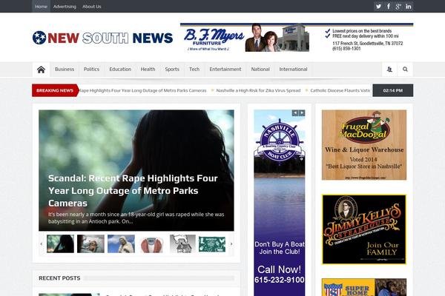Image resolution: width=445 pixels, height=296 pixels.
Task: Select Home in the top bar
Action: [x=41, y=7]
